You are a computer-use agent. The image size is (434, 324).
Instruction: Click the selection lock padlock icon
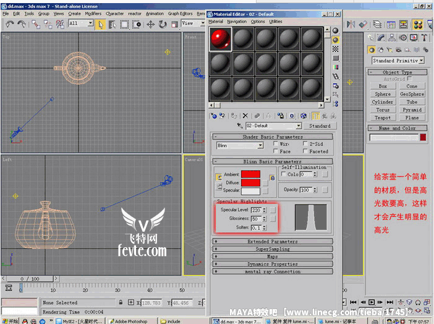point(121,302)
